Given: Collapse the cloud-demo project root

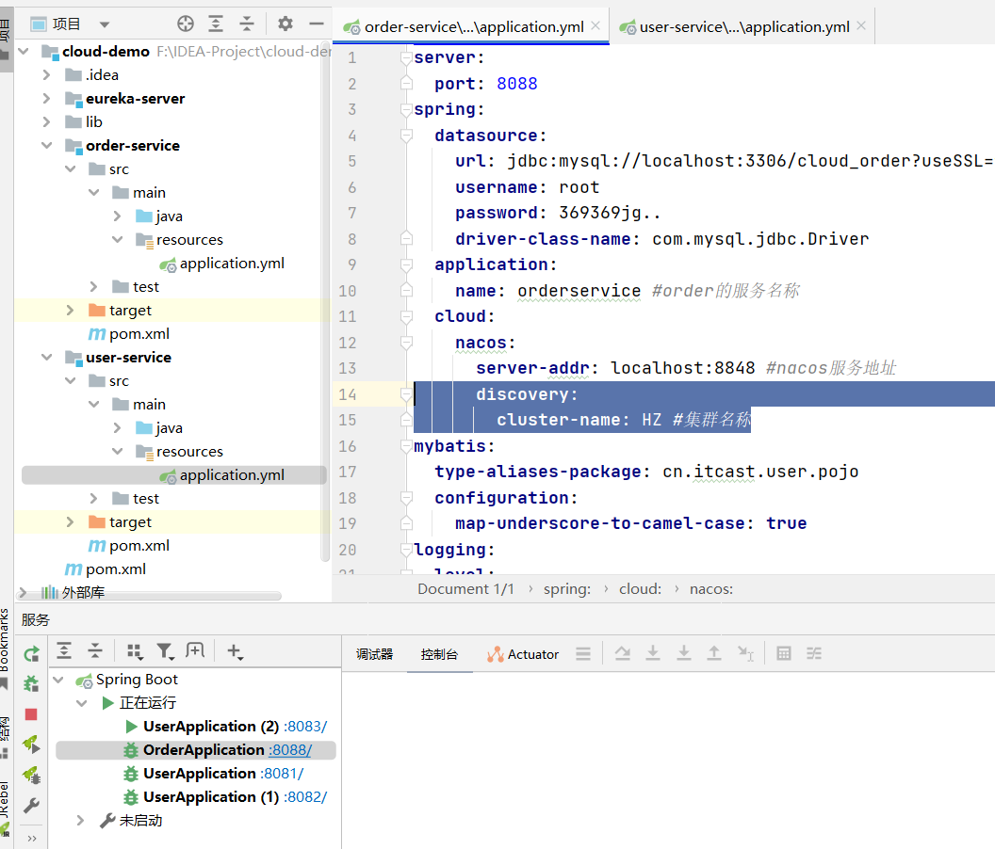Looking at the screenshot, I should 23,52.
